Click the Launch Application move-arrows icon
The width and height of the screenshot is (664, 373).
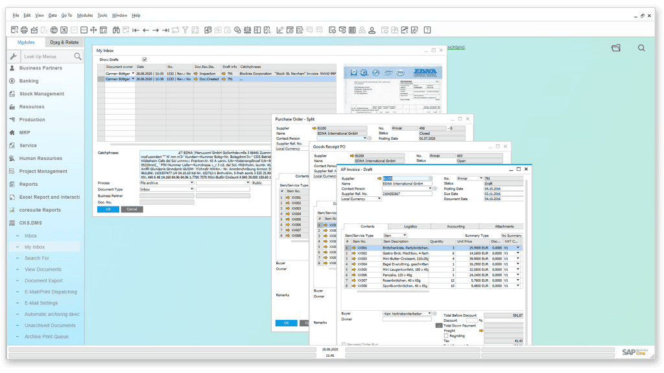[x=93, y=30]
